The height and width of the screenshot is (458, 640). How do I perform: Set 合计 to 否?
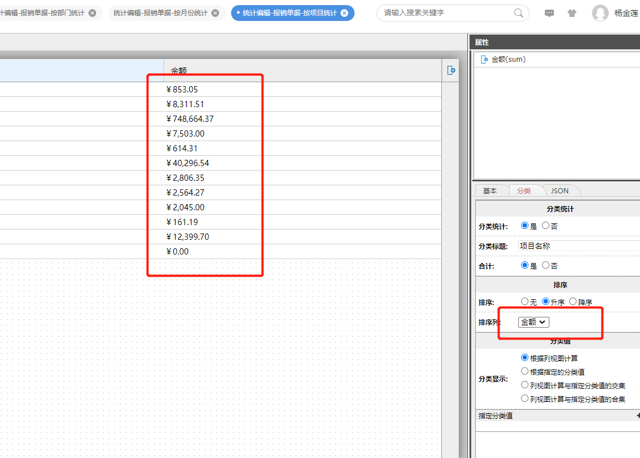(x=545, y=265)
